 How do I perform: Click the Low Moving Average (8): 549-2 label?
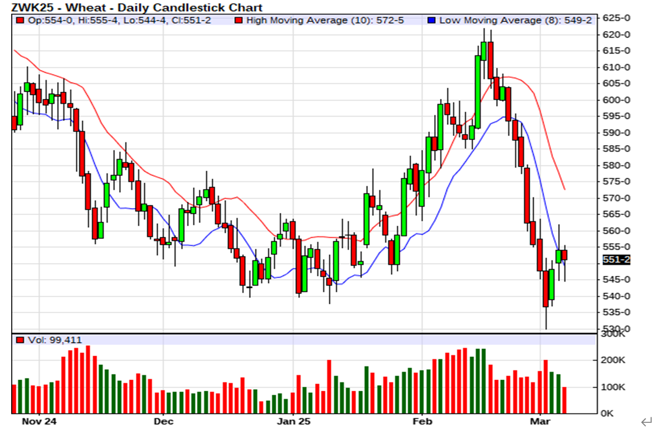(515, 20)
